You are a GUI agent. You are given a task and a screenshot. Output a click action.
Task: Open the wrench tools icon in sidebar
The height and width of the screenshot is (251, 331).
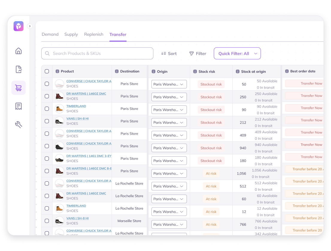click(19, 124)
